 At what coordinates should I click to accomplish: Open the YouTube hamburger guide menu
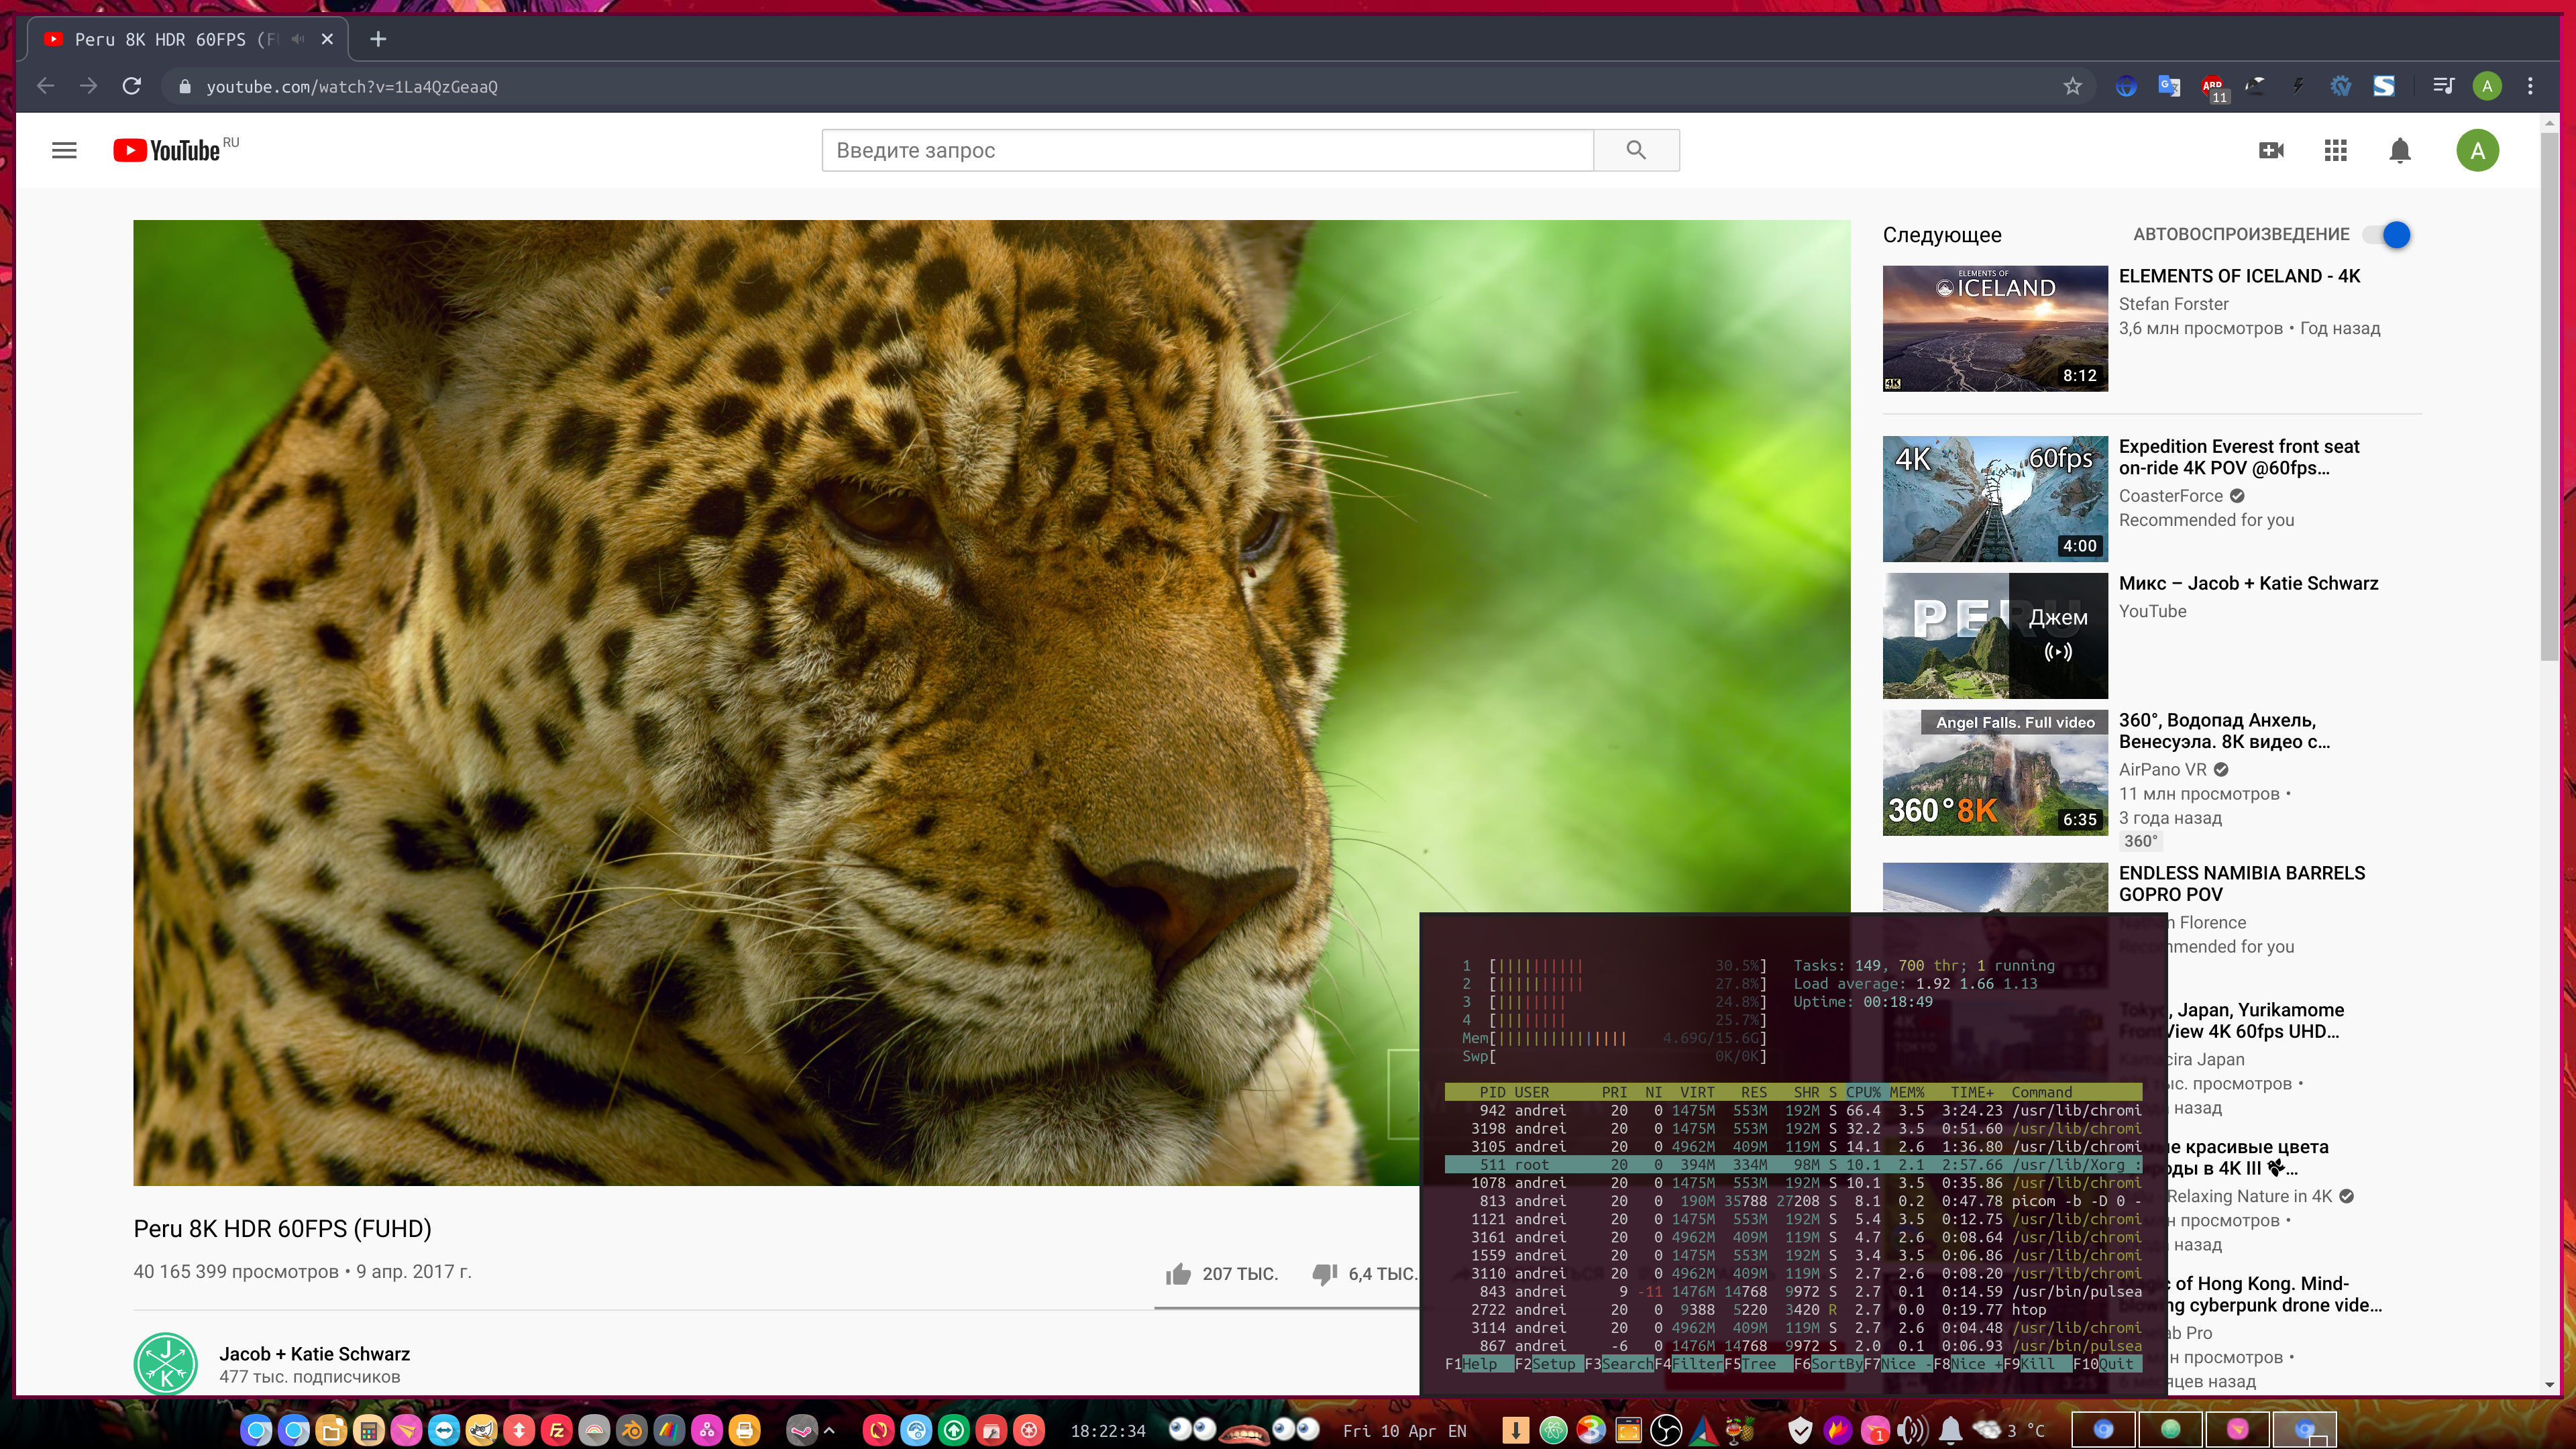64,150
